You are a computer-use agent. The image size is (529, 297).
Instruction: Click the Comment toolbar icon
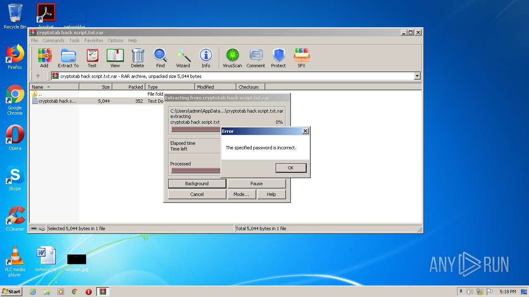[x=256, y=58]
